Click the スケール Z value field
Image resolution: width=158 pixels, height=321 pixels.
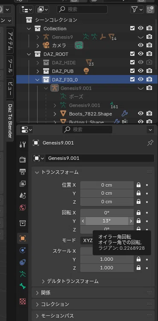(x=107, y=268)
